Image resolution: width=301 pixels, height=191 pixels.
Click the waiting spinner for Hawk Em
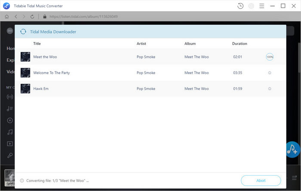(x=270, y=89)
